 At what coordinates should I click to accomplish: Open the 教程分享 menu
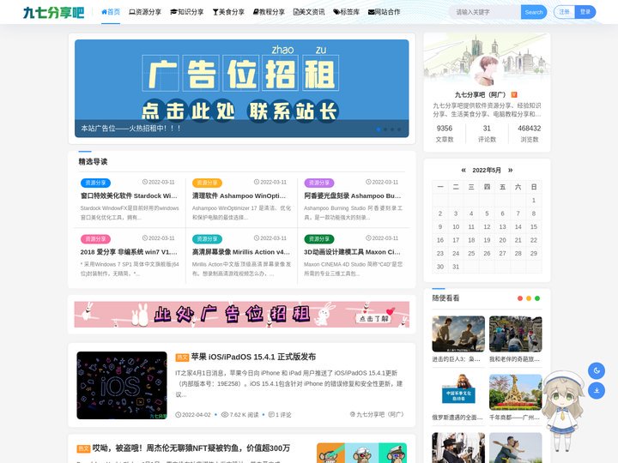269,12
